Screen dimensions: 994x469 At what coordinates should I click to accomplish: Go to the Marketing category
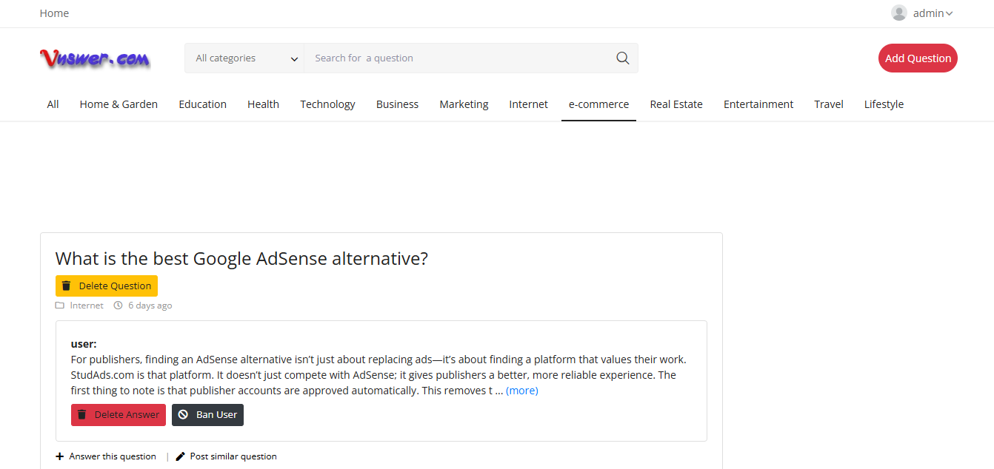464,104
